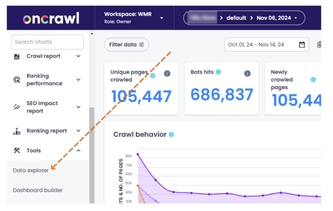Click the Tools wrench icon
Image resolution: width=333 pixels, height=211 pixels.
[16, 150]
